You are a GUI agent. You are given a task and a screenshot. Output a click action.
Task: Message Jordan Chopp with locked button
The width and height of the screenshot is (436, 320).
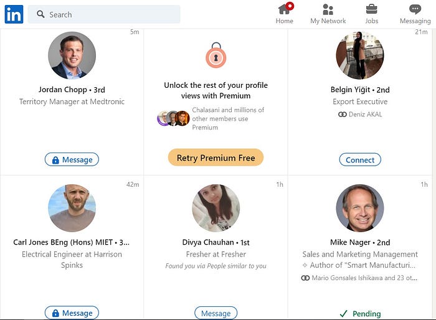pos(72,159)
